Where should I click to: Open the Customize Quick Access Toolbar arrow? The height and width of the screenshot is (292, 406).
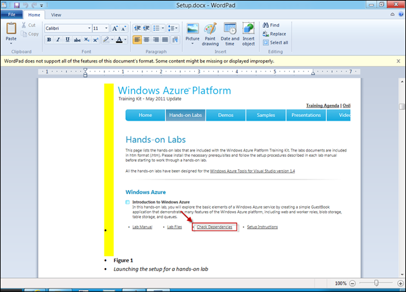[42, 5]
